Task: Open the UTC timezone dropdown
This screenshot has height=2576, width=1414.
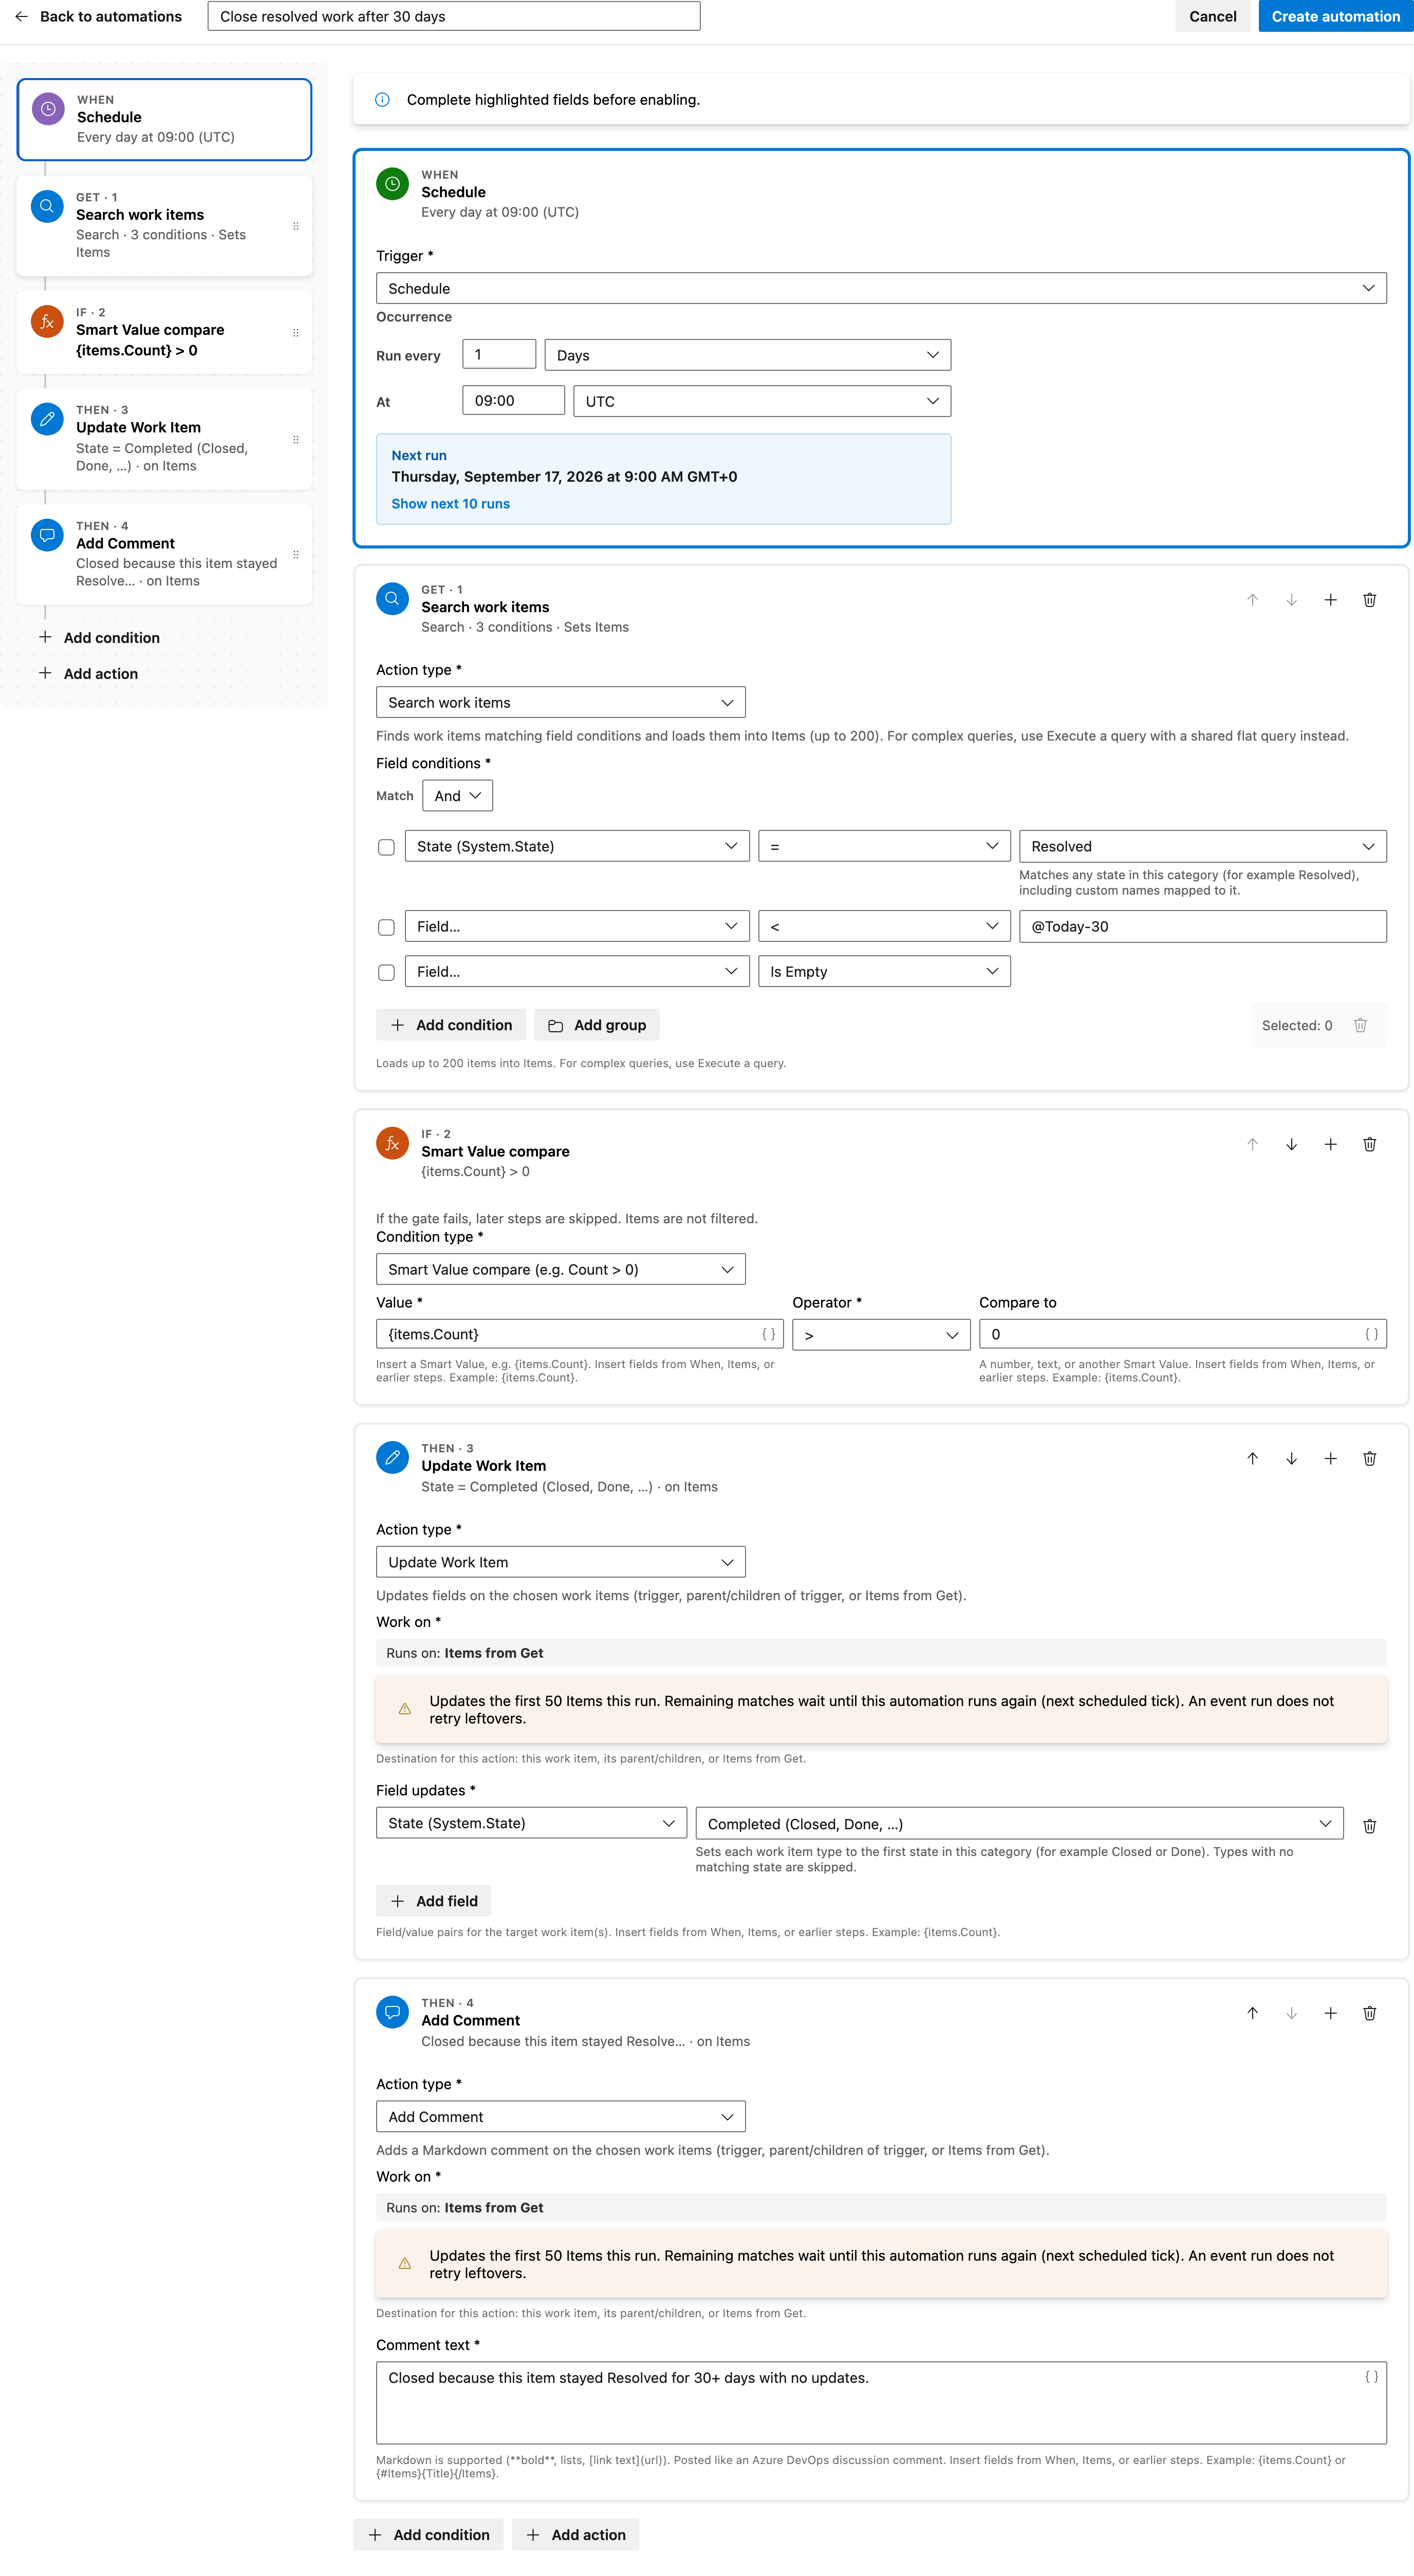Action: [x=761, y=401]
